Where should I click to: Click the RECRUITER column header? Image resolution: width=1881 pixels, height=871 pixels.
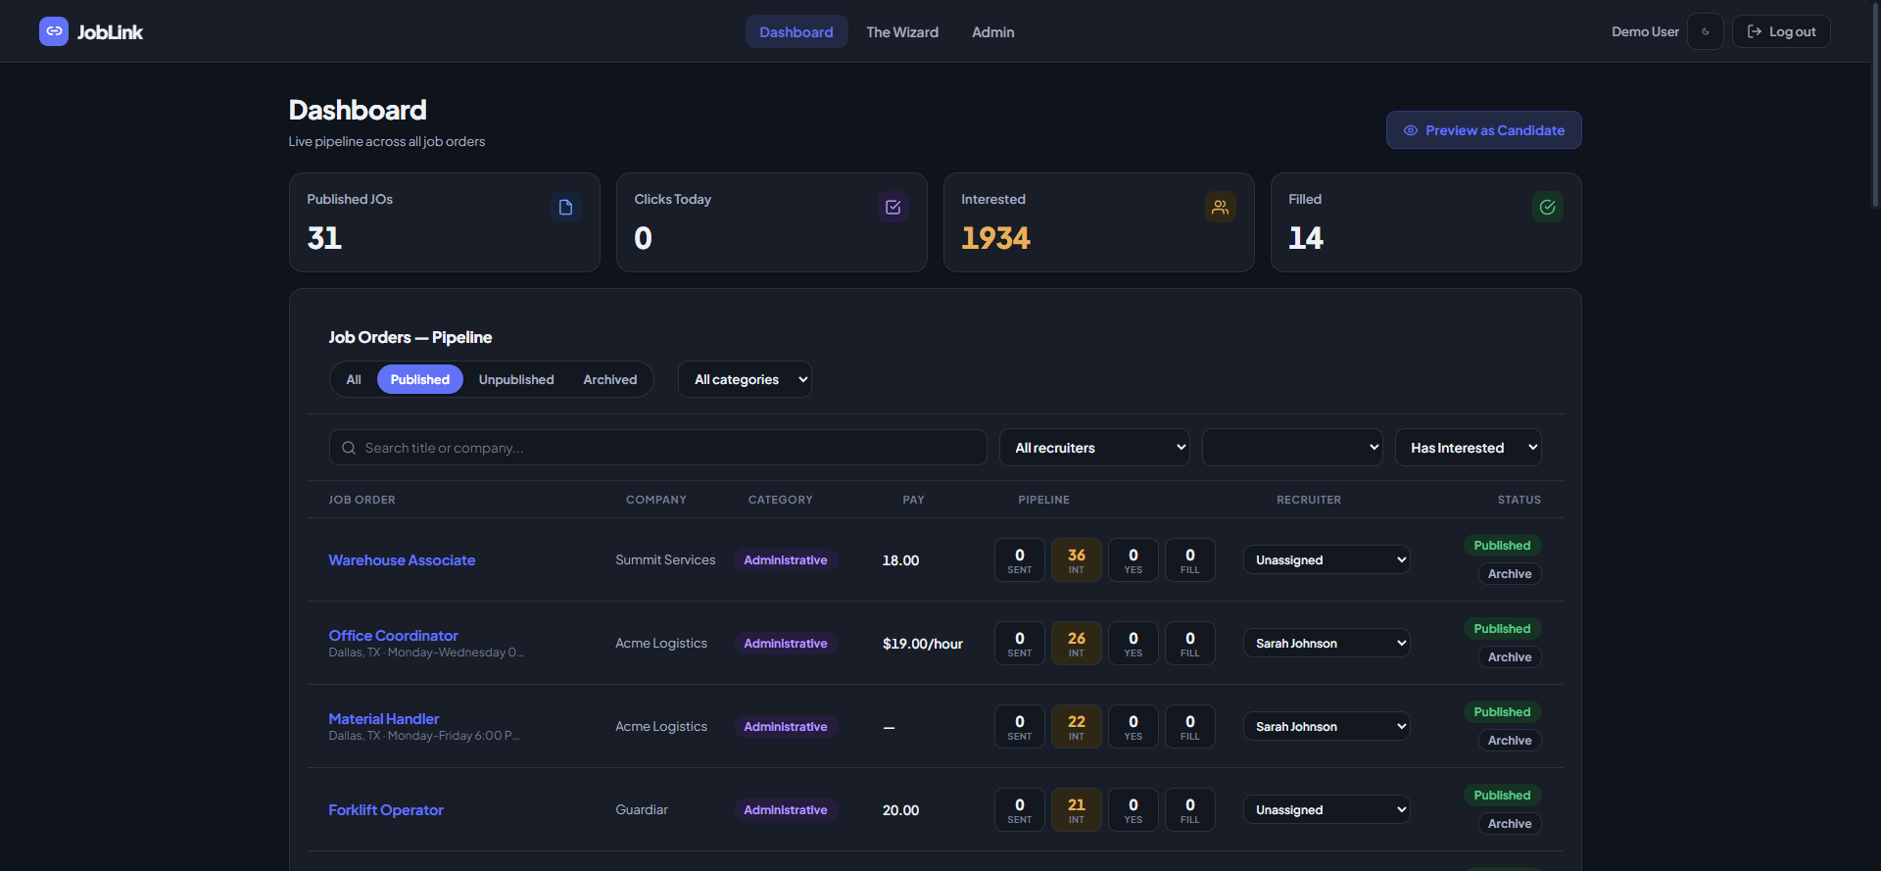(x=1308, y=500)
